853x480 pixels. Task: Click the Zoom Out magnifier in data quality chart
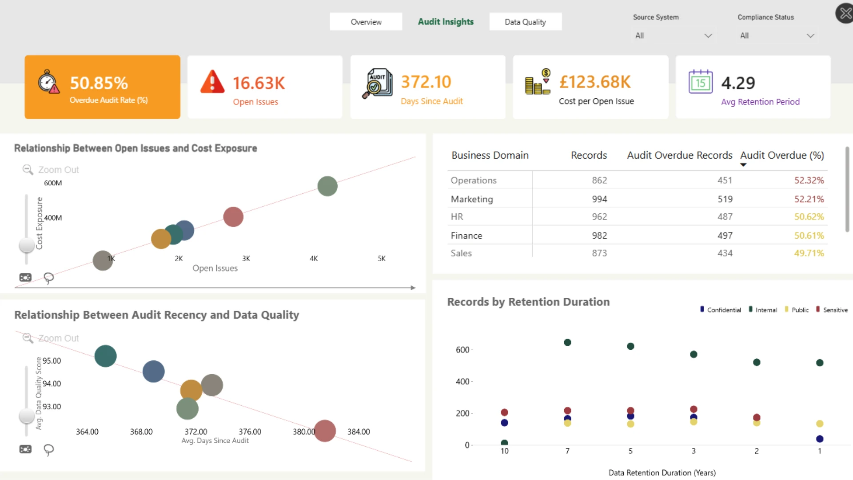(28, 338)
